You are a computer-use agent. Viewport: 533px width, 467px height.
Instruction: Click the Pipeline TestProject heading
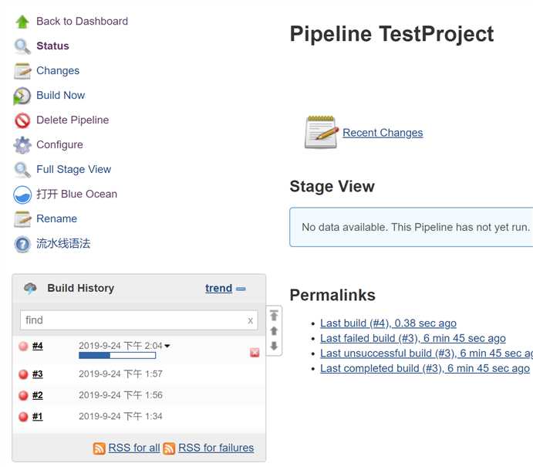[x=392, y=34]
